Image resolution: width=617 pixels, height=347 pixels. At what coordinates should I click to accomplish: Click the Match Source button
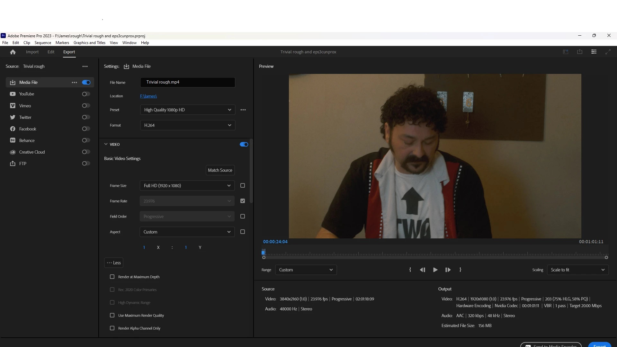coord(220,170)
